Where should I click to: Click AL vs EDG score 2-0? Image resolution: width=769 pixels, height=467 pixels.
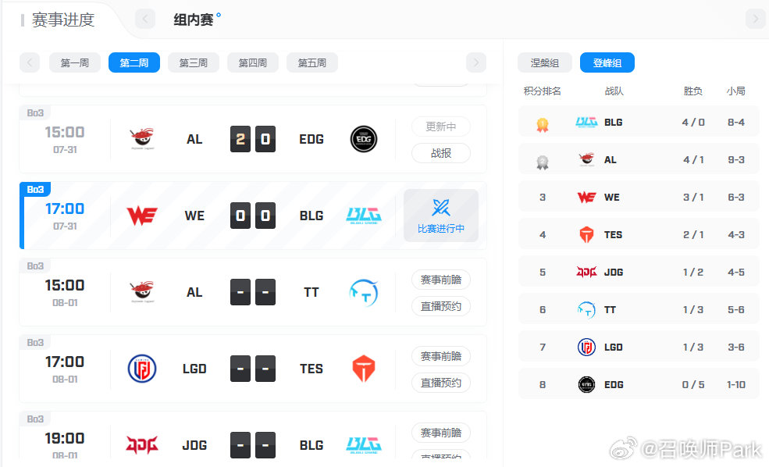[x=253, y=139]
